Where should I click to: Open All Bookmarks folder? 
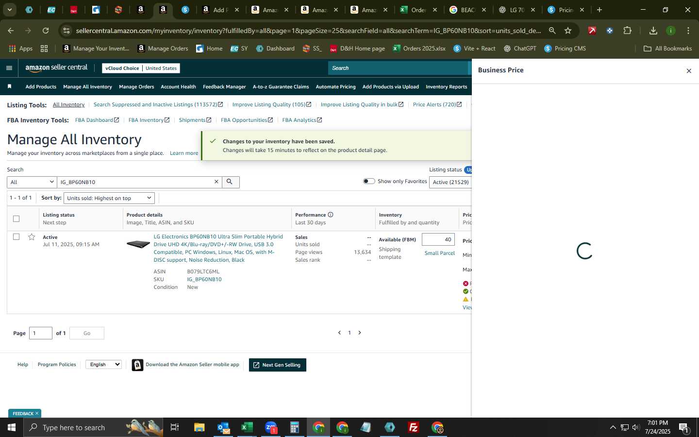667,49
